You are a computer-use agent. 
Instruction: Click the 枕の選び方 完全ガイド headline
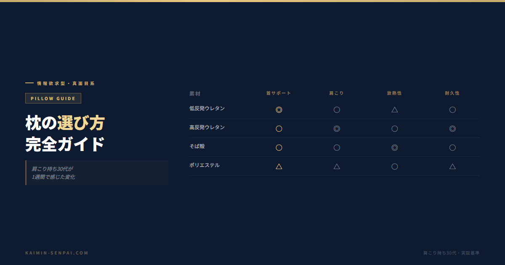coord(65,134)
